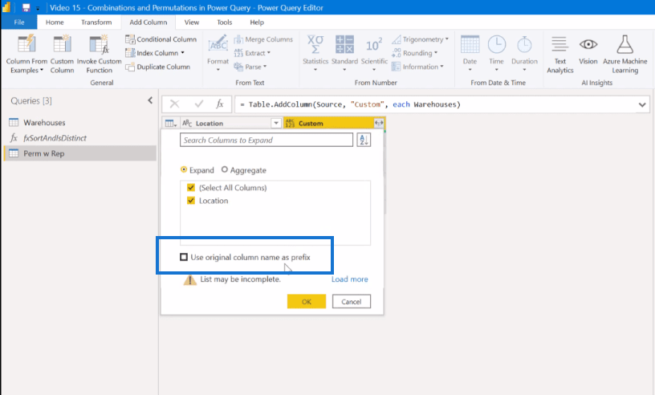Select the Warehouses query
The width and height of the screenshot is (655, 395).
(x=79, y=123)
